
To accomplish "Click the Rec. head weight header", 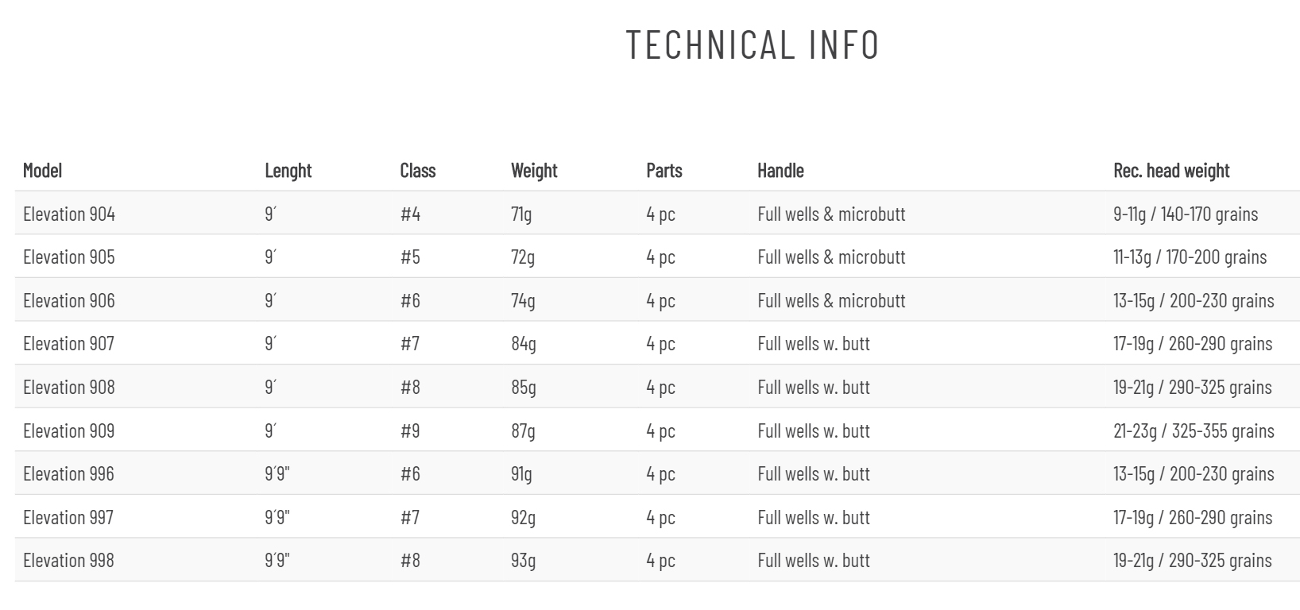I will (x=1170, y=170).
